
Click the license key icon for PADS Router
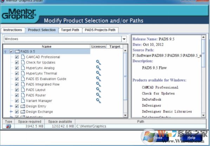click(98, 95)
